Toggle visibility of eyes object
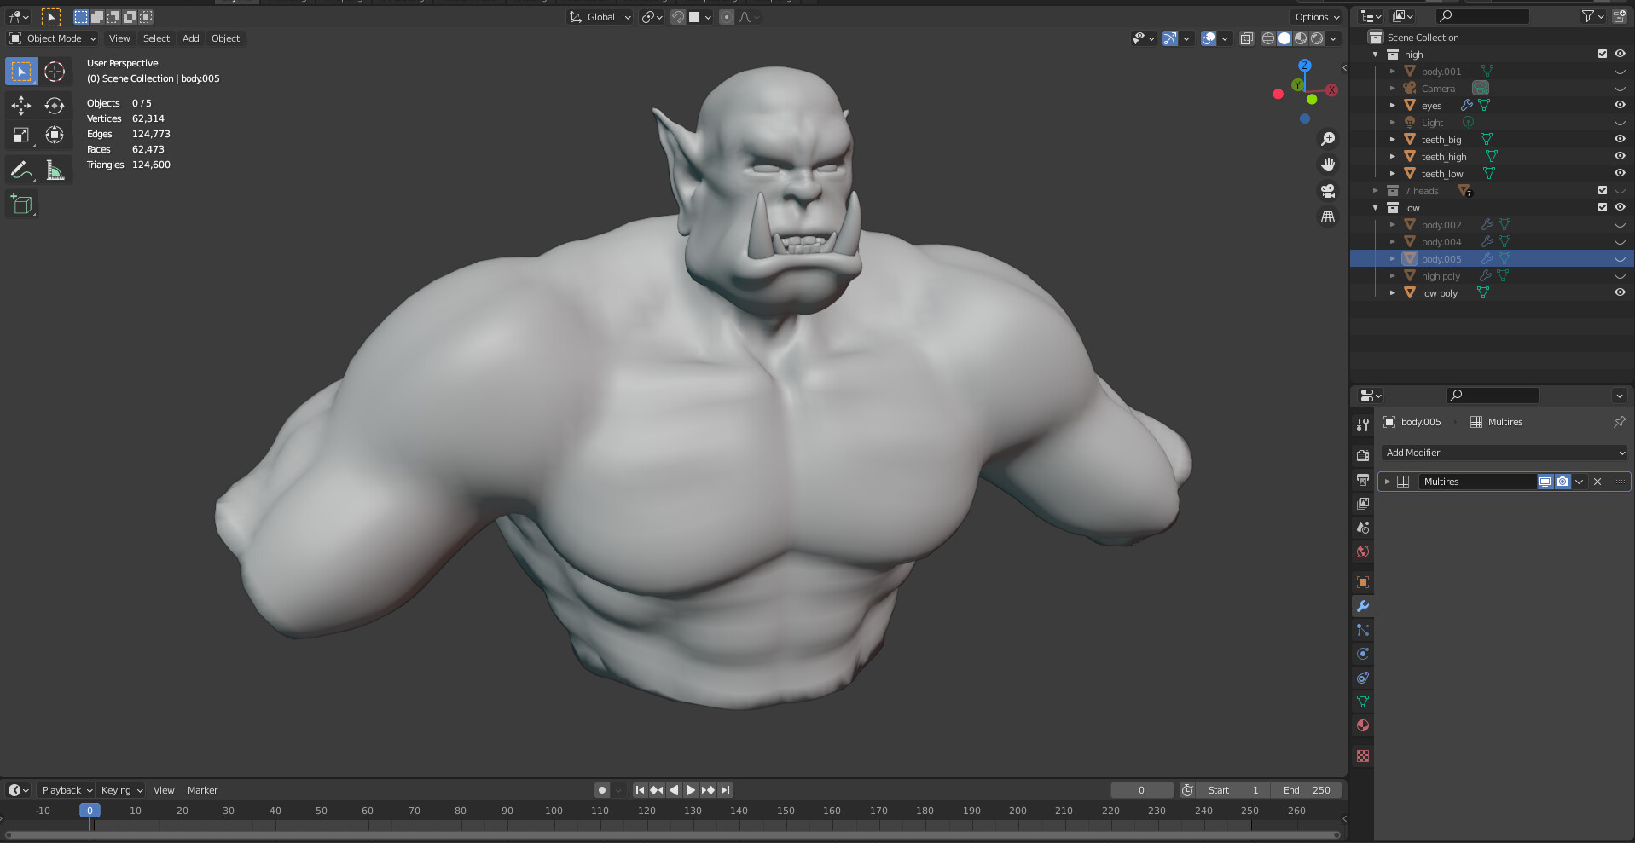1635x843 pixels. tap(1620, 105)
